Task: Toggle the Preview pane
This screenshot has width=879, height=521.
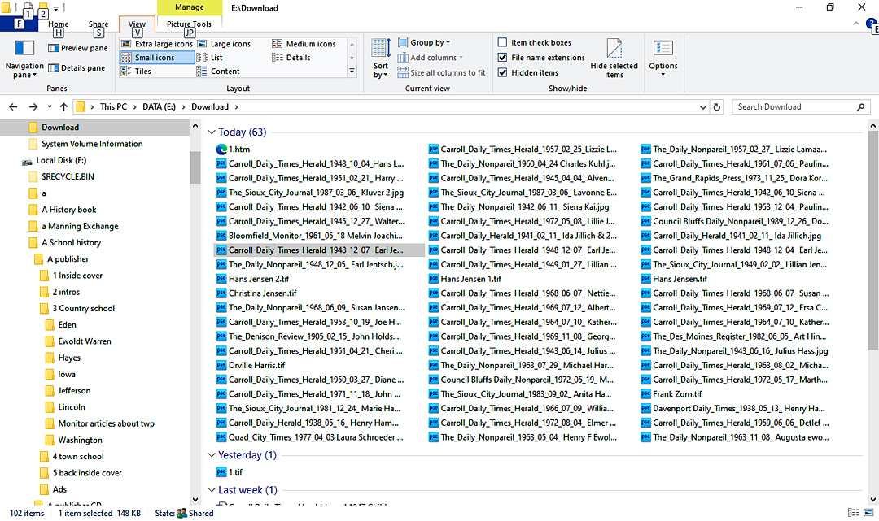Action: [77, 48]
